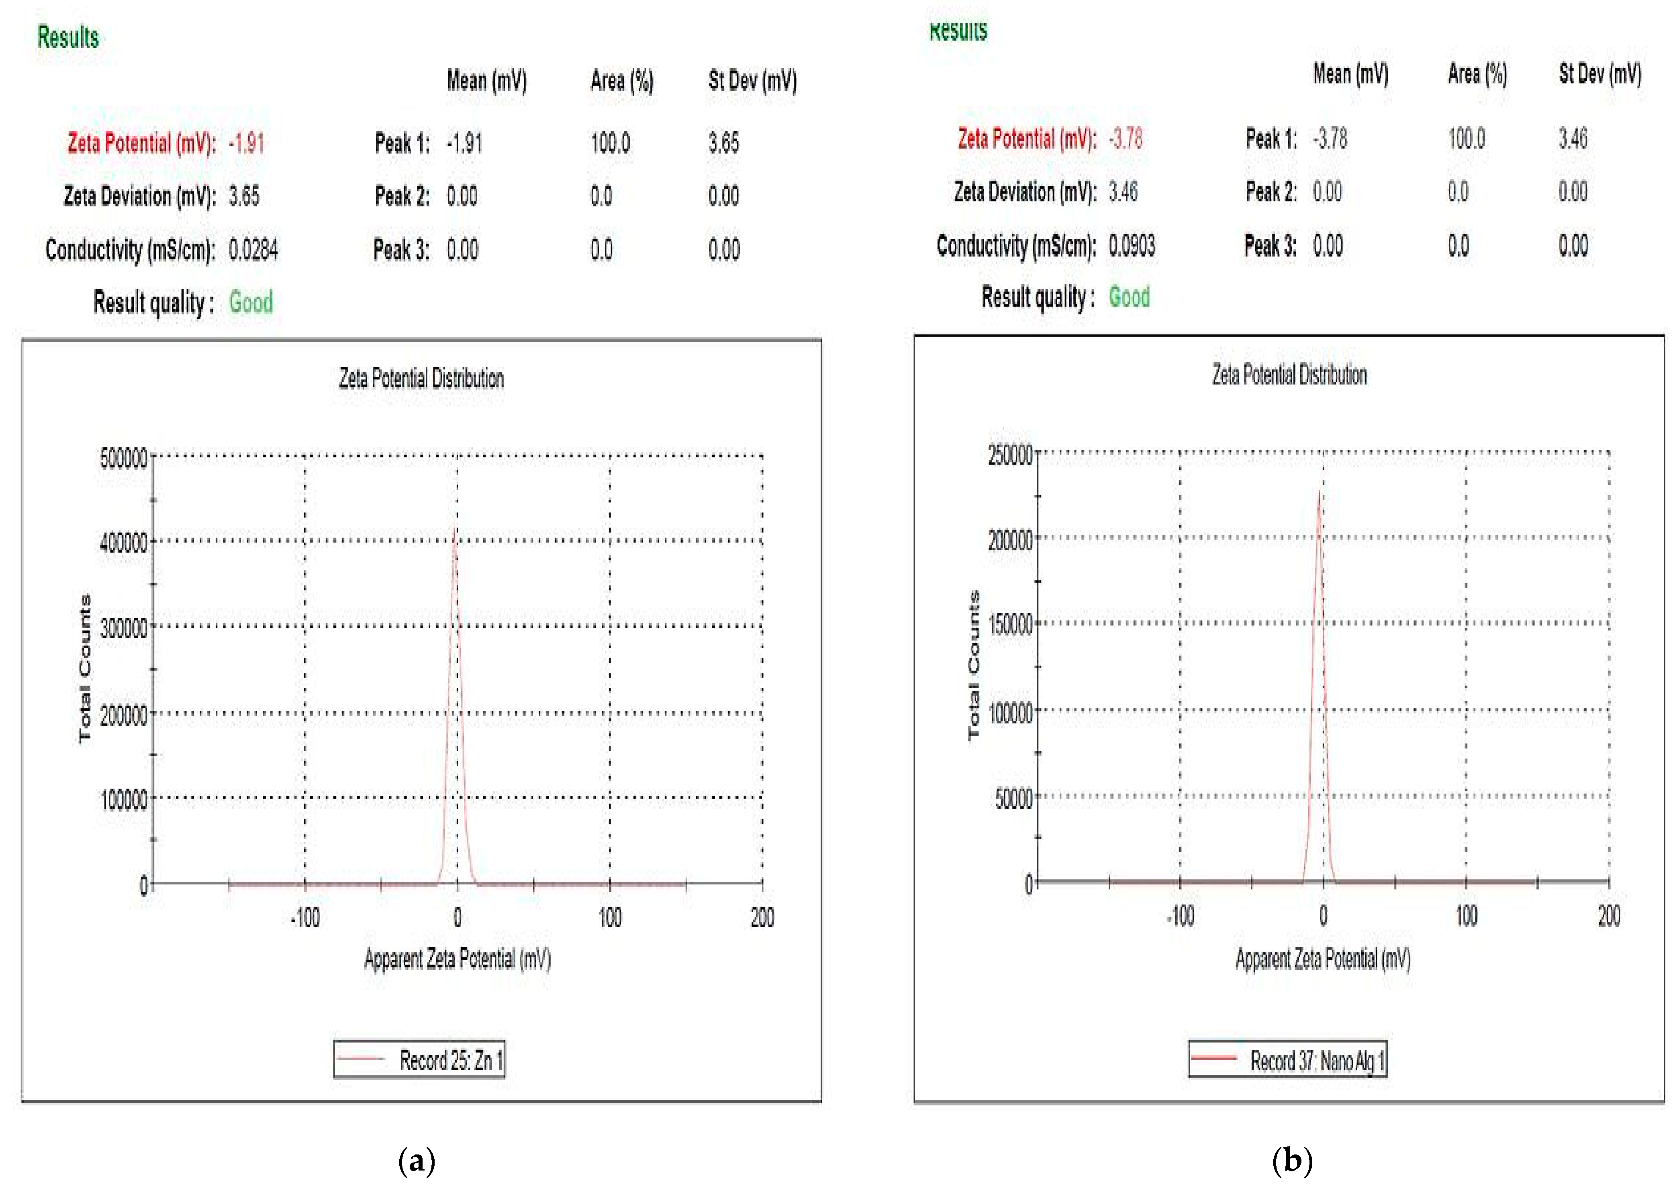Click the left panel Results heading
The image size is (1675, 1189).
pos(68,37)
